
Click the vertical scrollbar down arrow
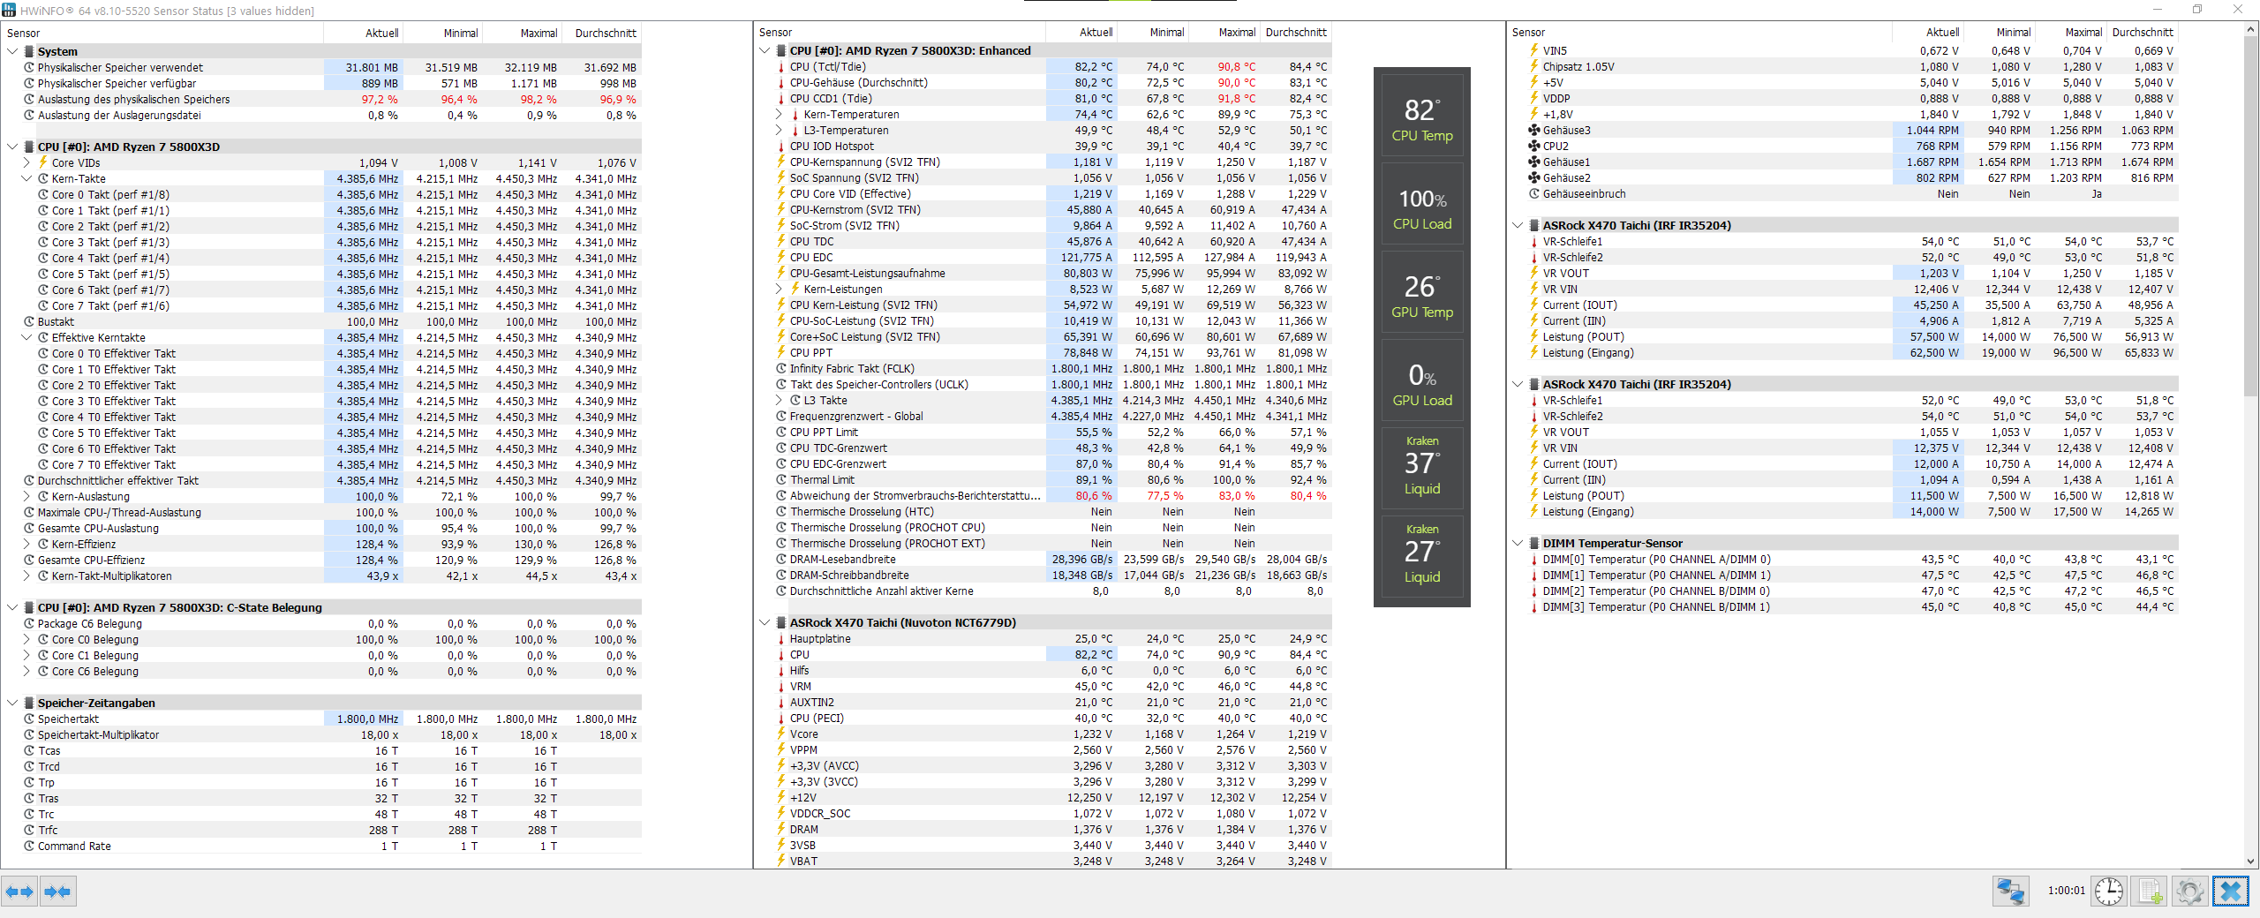(x=2251, y=862)
